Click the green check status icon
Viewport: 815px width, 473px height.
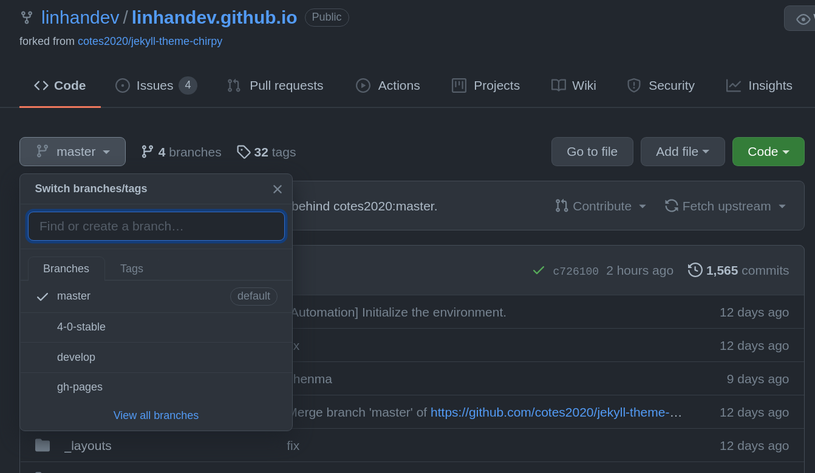coord(538,270)
